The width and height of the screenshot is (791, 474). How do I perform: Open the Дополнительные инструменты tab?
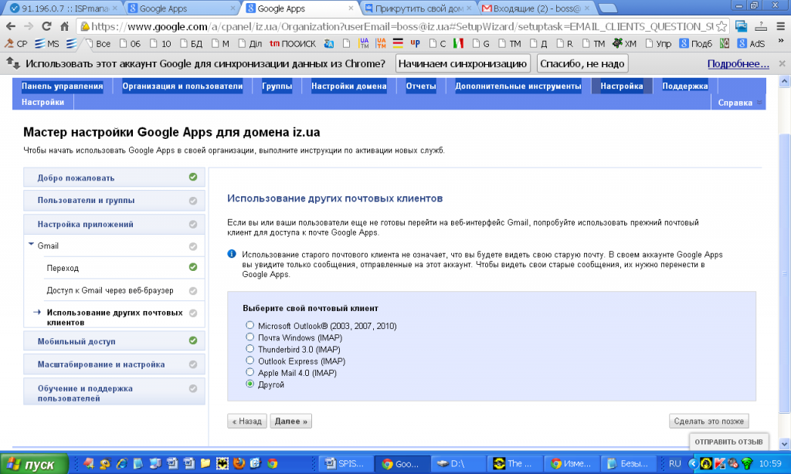(518, 86)
